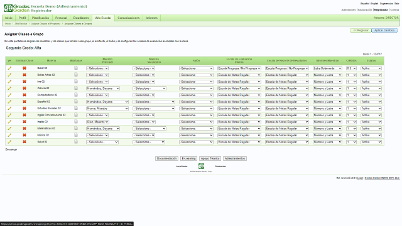
Task: Click the Descargar link below the table
Action: tap(11, 149)
